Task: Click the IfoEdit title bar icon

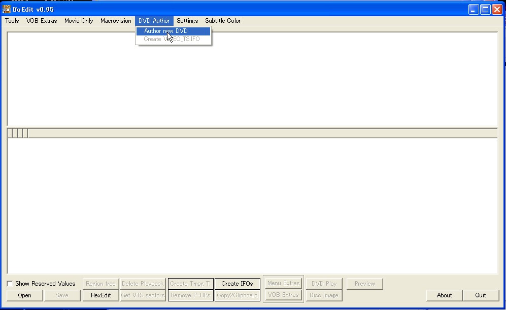Action: click(7, 9)
